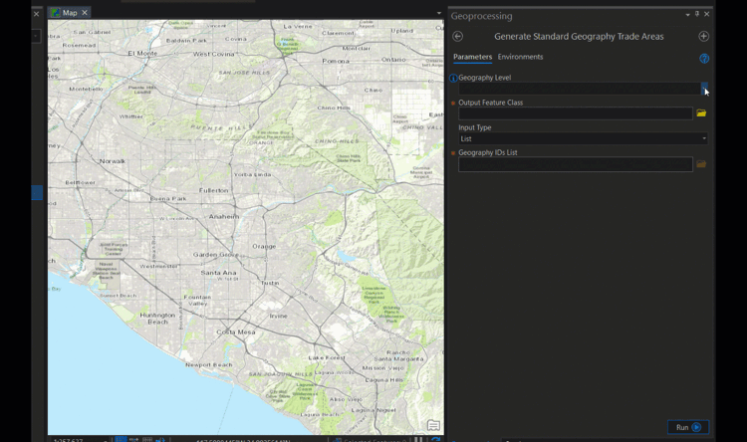Screen dimensions: 747x442
Task: Click the Westminster label on the map
Action: click(x=158, y=266)
